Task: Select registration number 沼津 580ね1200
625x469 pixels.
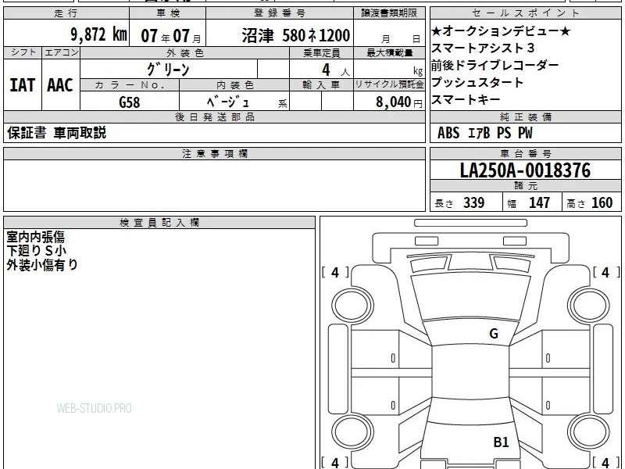Action: [296, 35]
